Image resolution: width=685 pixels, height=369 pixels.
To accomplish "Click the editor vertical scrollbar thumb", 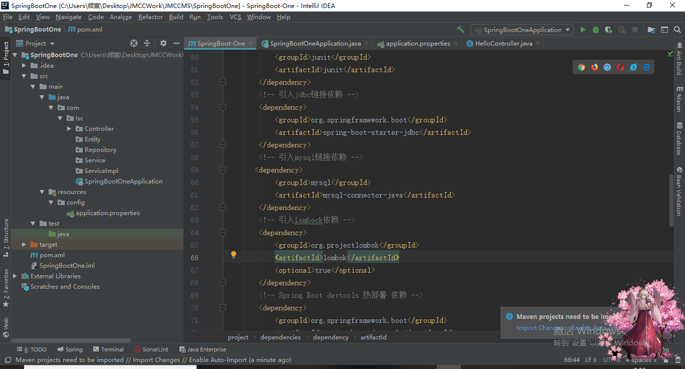I will [671, 201].
